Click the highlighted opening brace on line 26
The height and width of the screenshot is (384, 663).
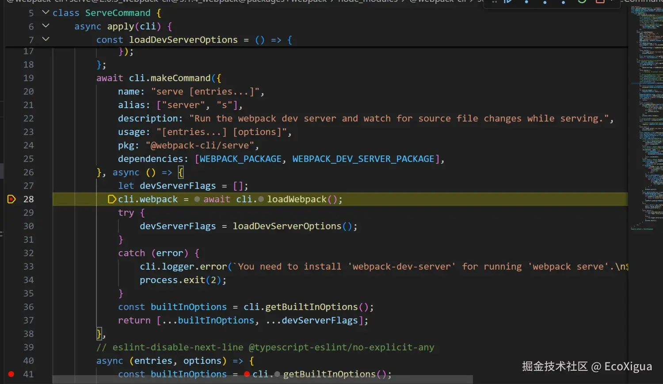tap(180, 172)
